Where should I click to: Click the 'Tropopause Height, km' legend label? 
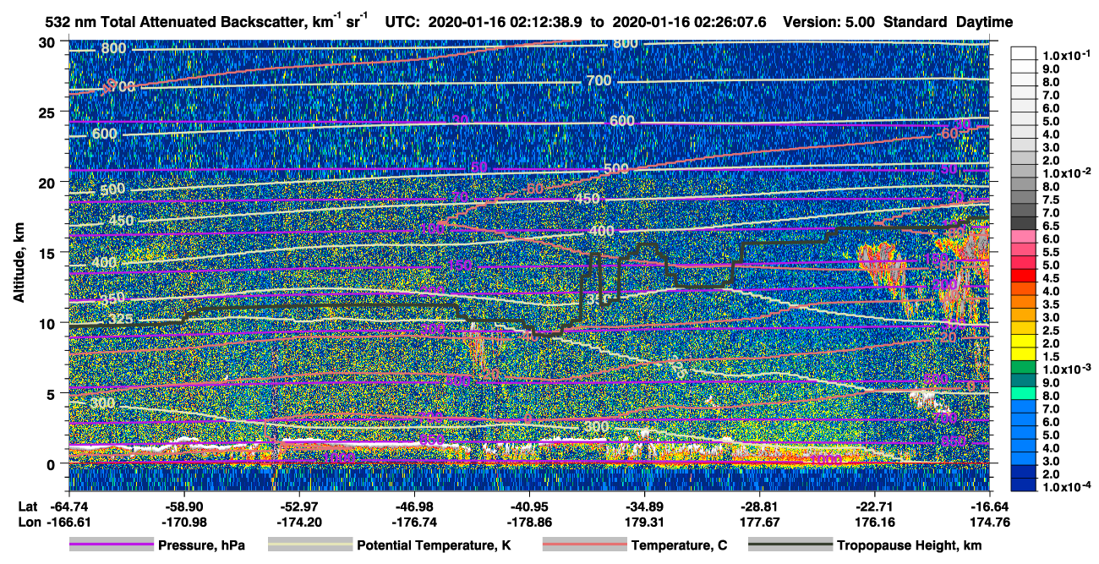(x=909, y=546)
